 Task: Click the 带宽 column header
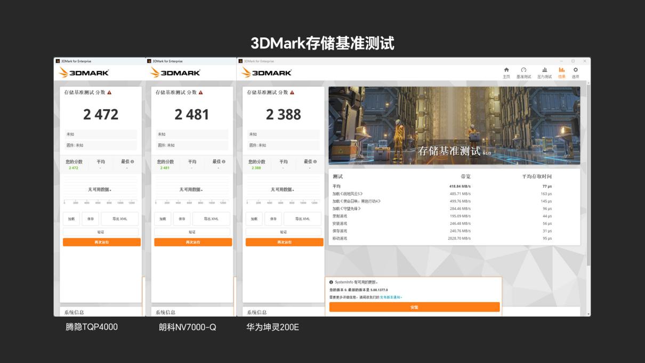coord(465,176)
